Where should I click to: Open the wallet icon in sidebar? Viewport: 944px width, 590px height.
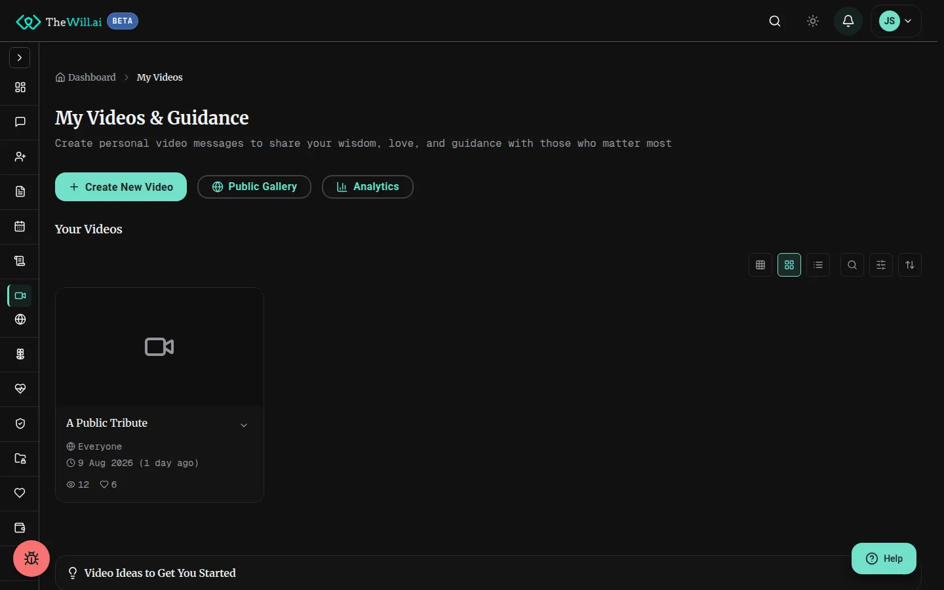(20, 528)
